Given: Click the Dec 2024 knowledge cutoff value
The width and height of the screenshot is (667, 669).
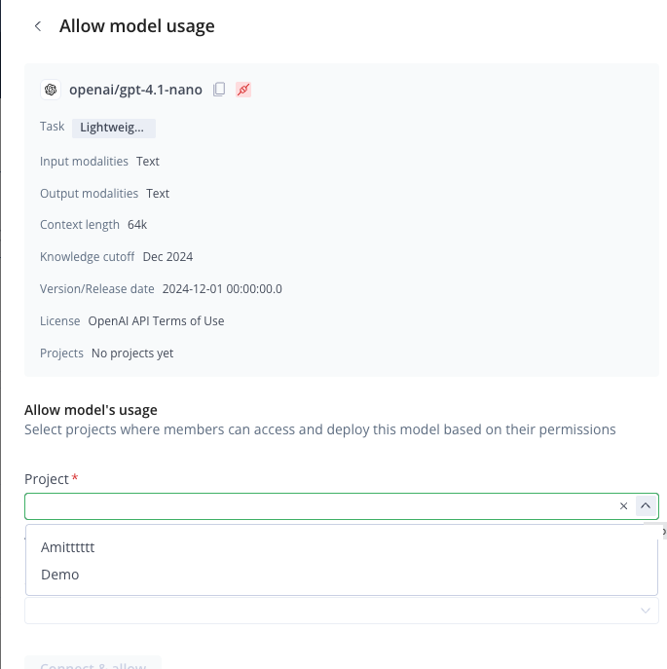Looking at the screenshot, I should [167, 257].
